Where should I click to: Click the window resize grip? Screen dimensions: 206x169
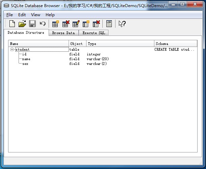(200, 163)
